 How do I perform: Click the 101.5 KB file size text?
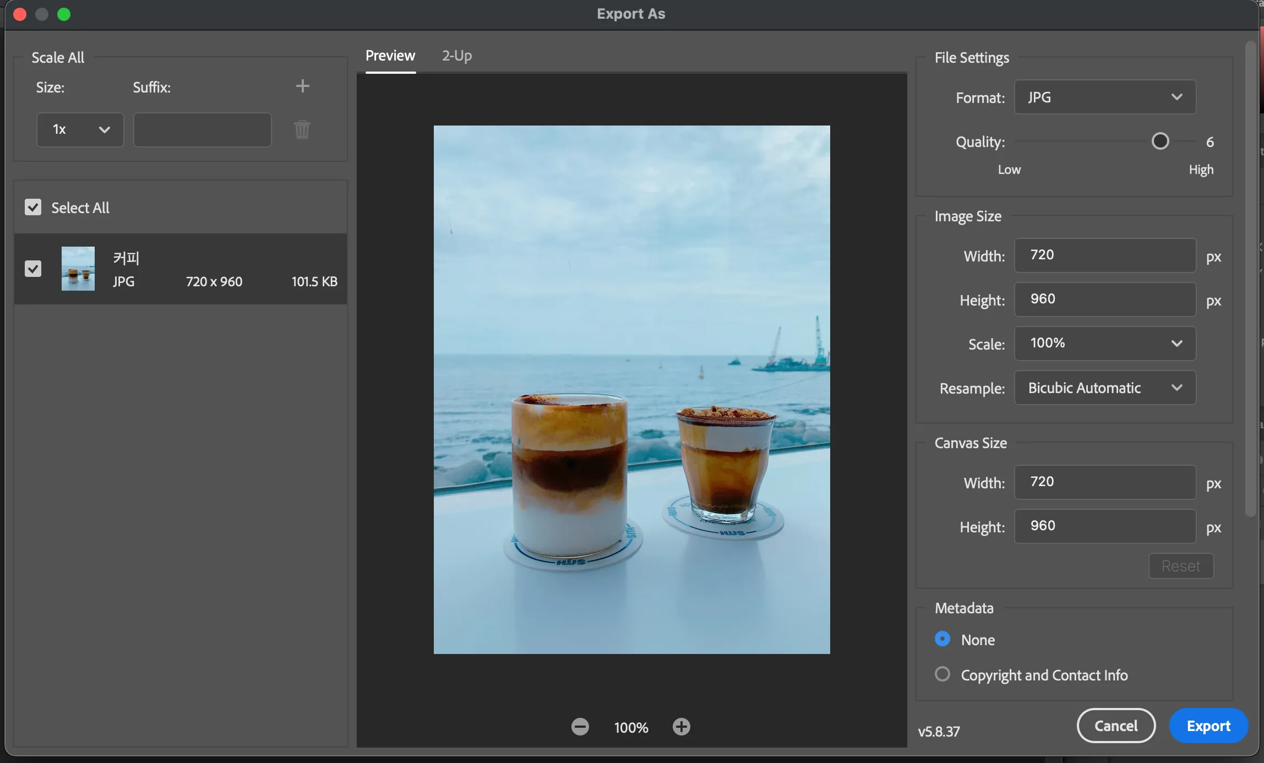click(x=314, y=281)
